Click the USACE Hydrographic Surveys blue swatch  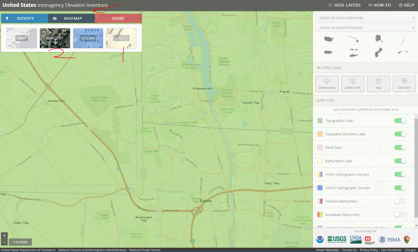pyautogui.click(x=320, y=188)
